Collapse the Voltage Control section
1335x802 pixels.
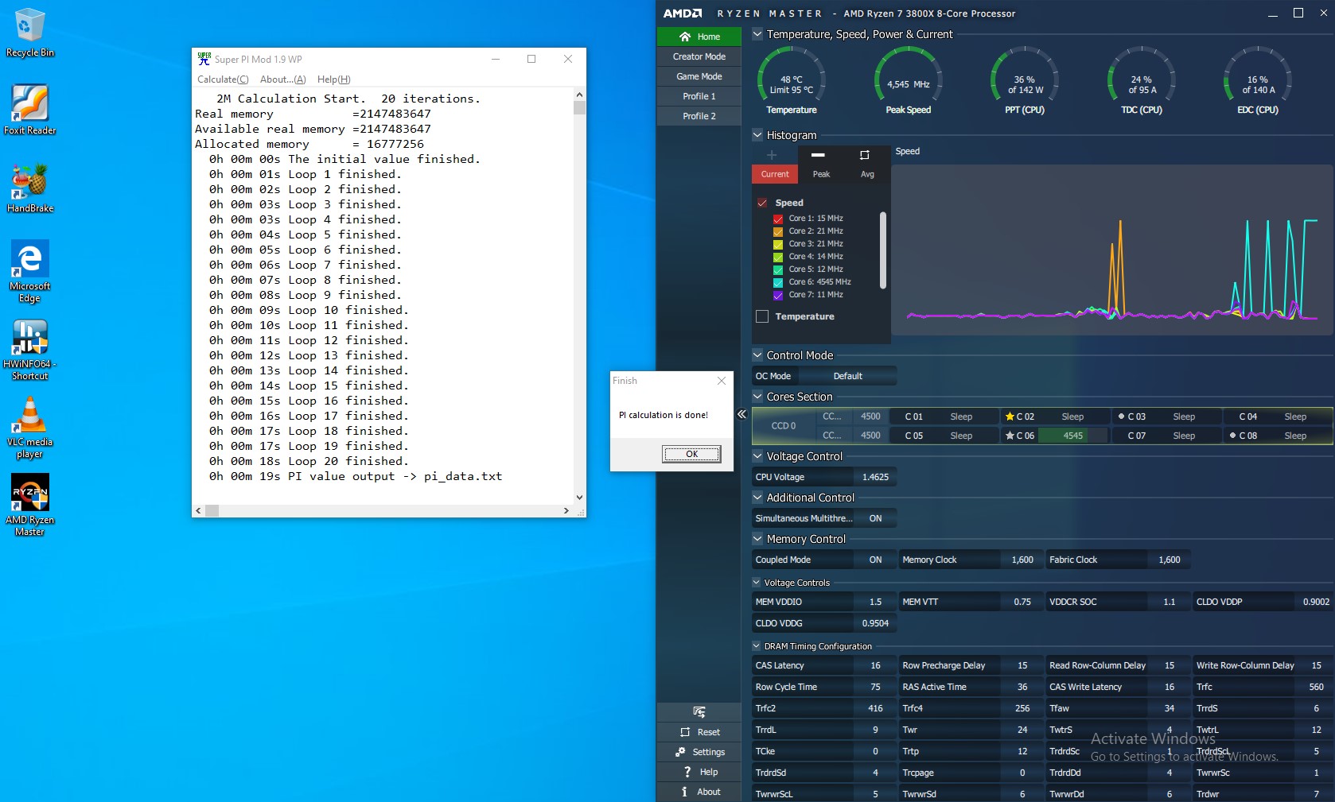point(757,456)
